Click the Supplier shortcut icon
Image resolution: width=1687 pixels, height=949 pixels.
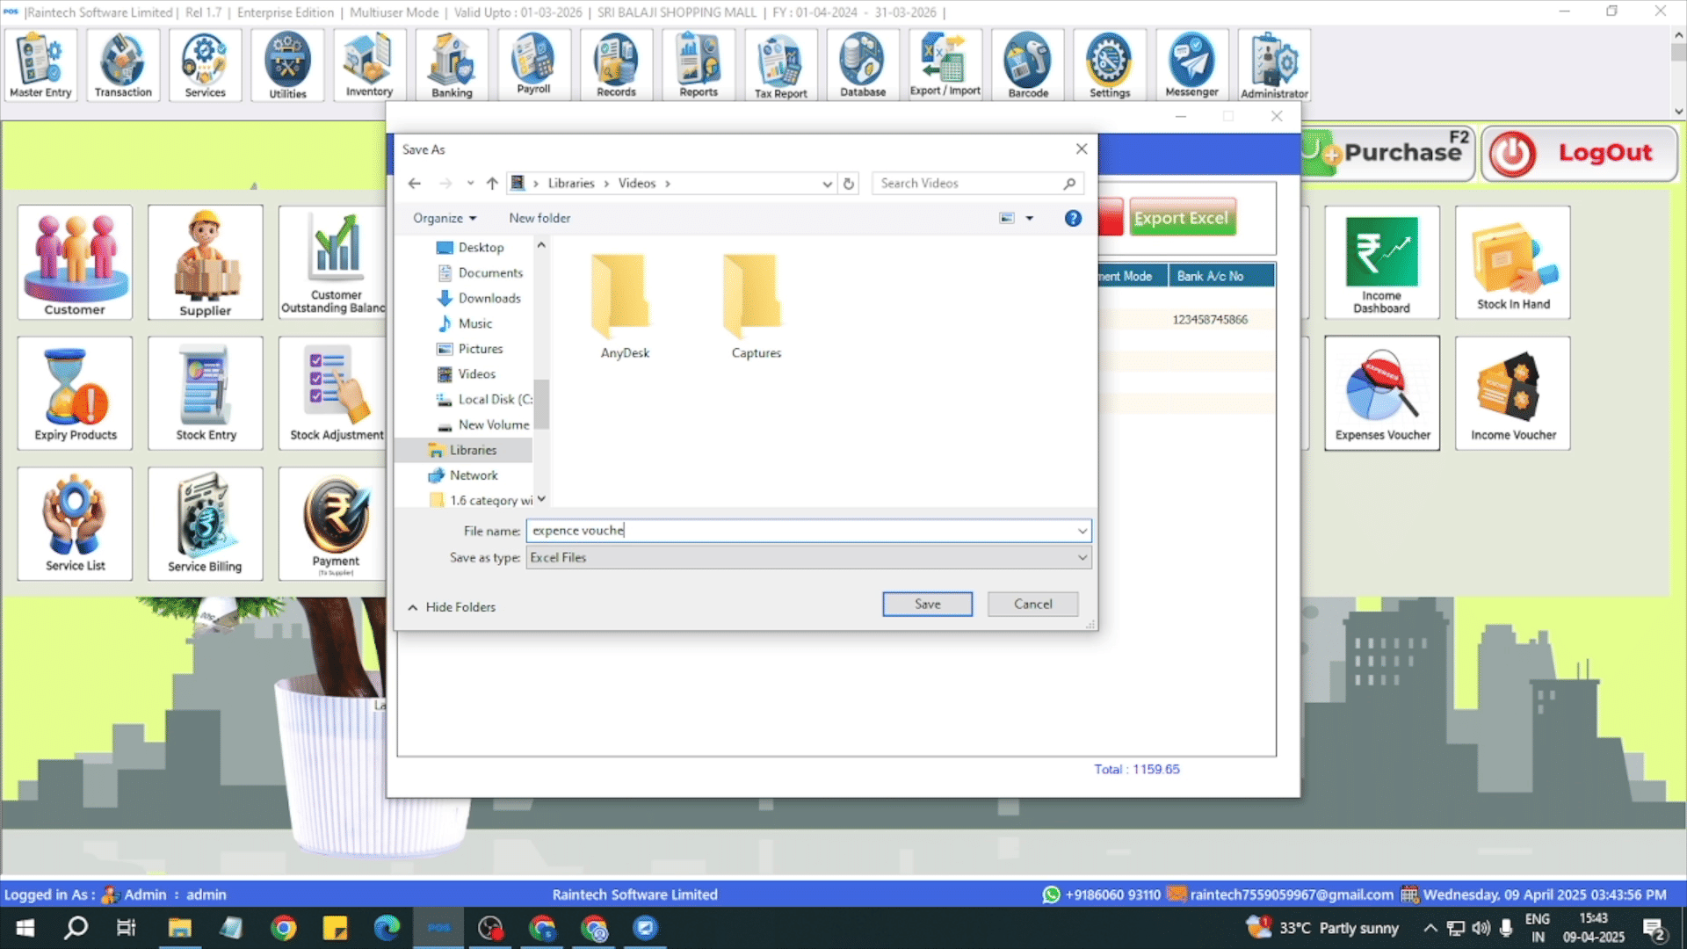[x=205, y=263]
